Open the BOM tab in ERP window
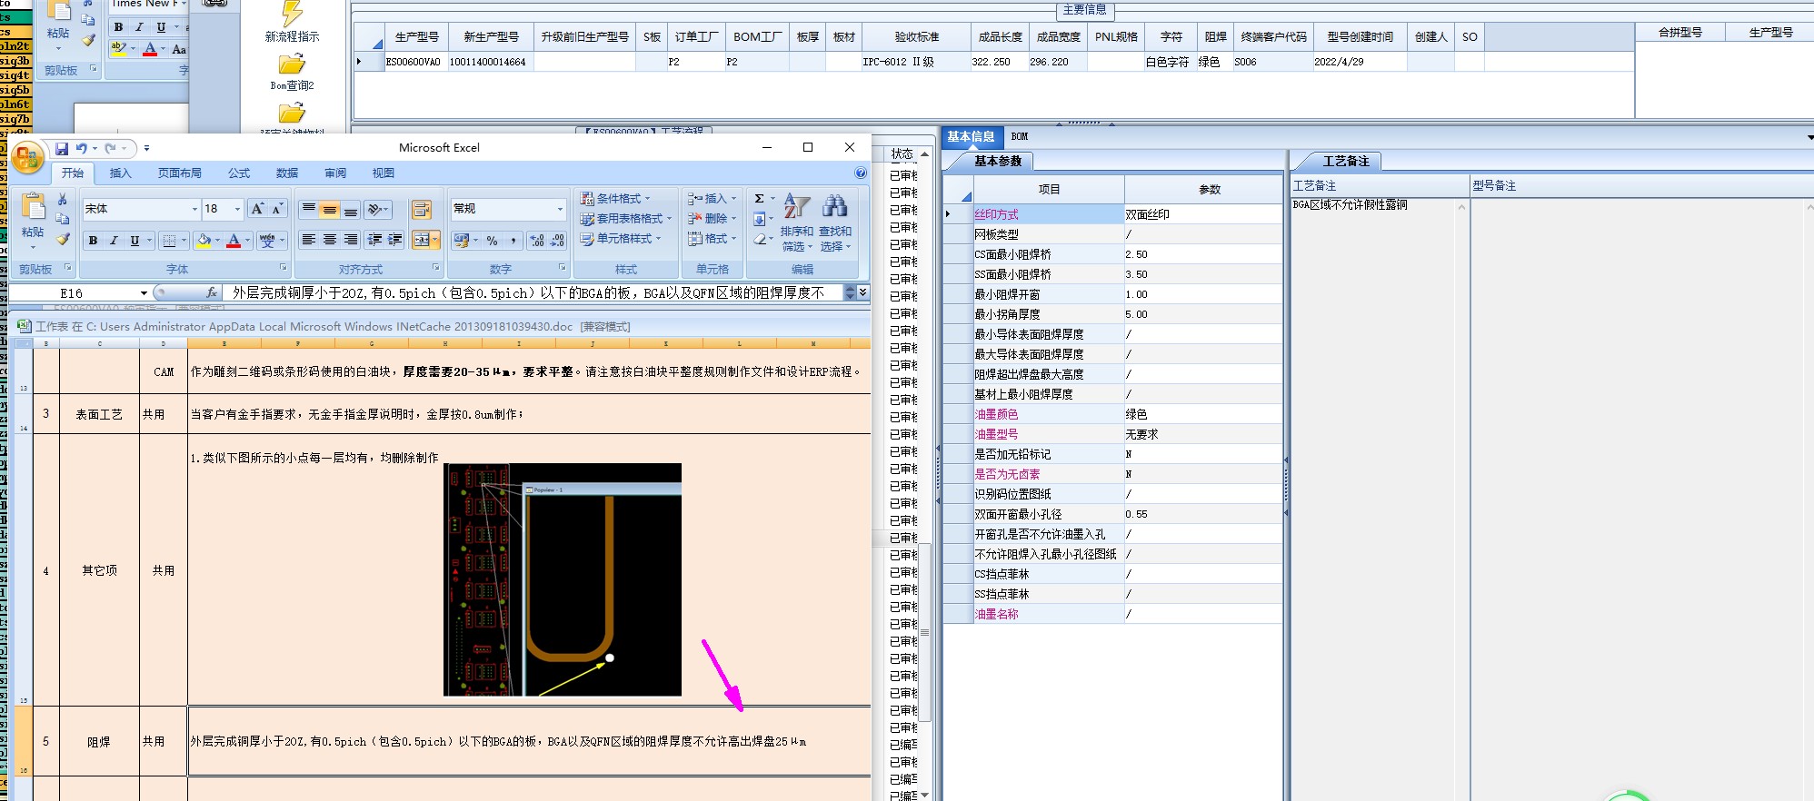 tap(1020, 136)
